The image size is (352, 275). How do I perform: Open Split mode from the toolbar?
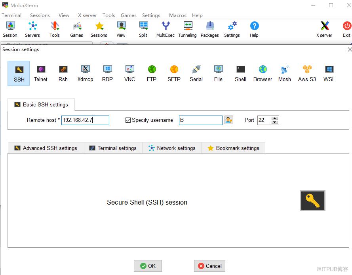click(143, 29)
